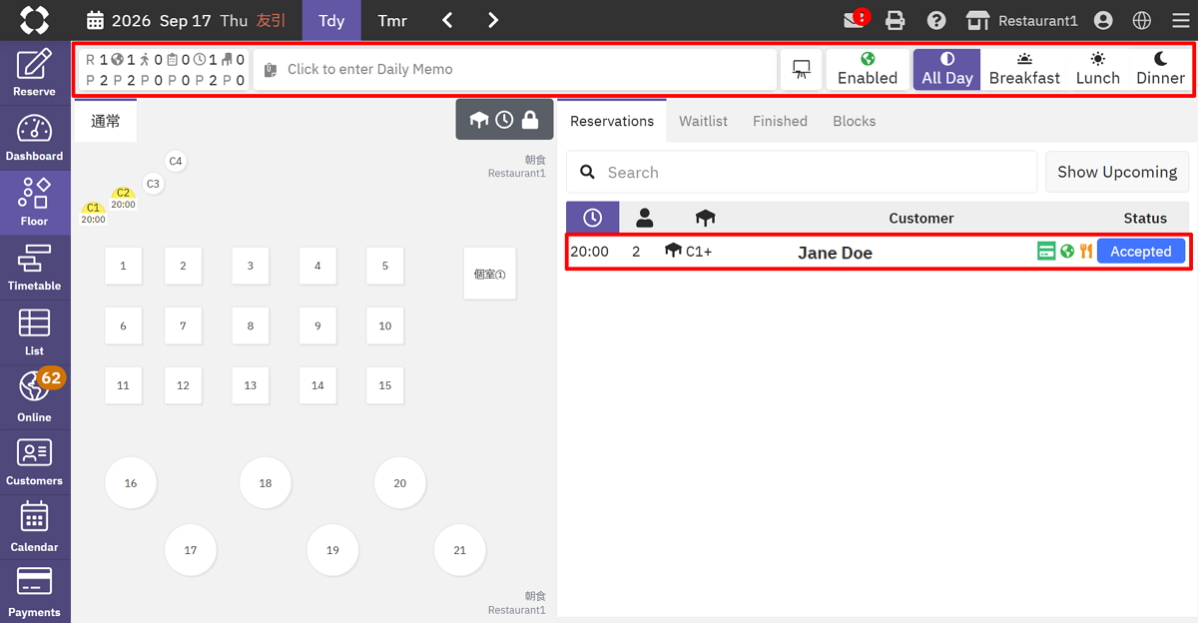Open the mail notifications icon
The height and width of the screenshot is (623, 1198).
pyautogui.click(x=854, y=20)
